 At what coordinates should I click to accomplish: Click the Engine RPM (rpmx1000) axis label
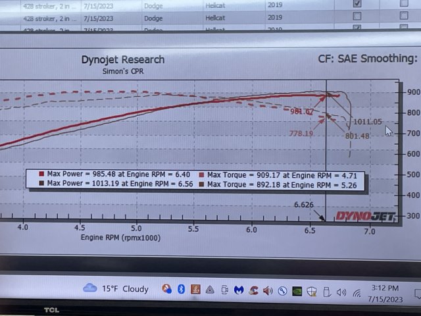(x=120, y=238)
